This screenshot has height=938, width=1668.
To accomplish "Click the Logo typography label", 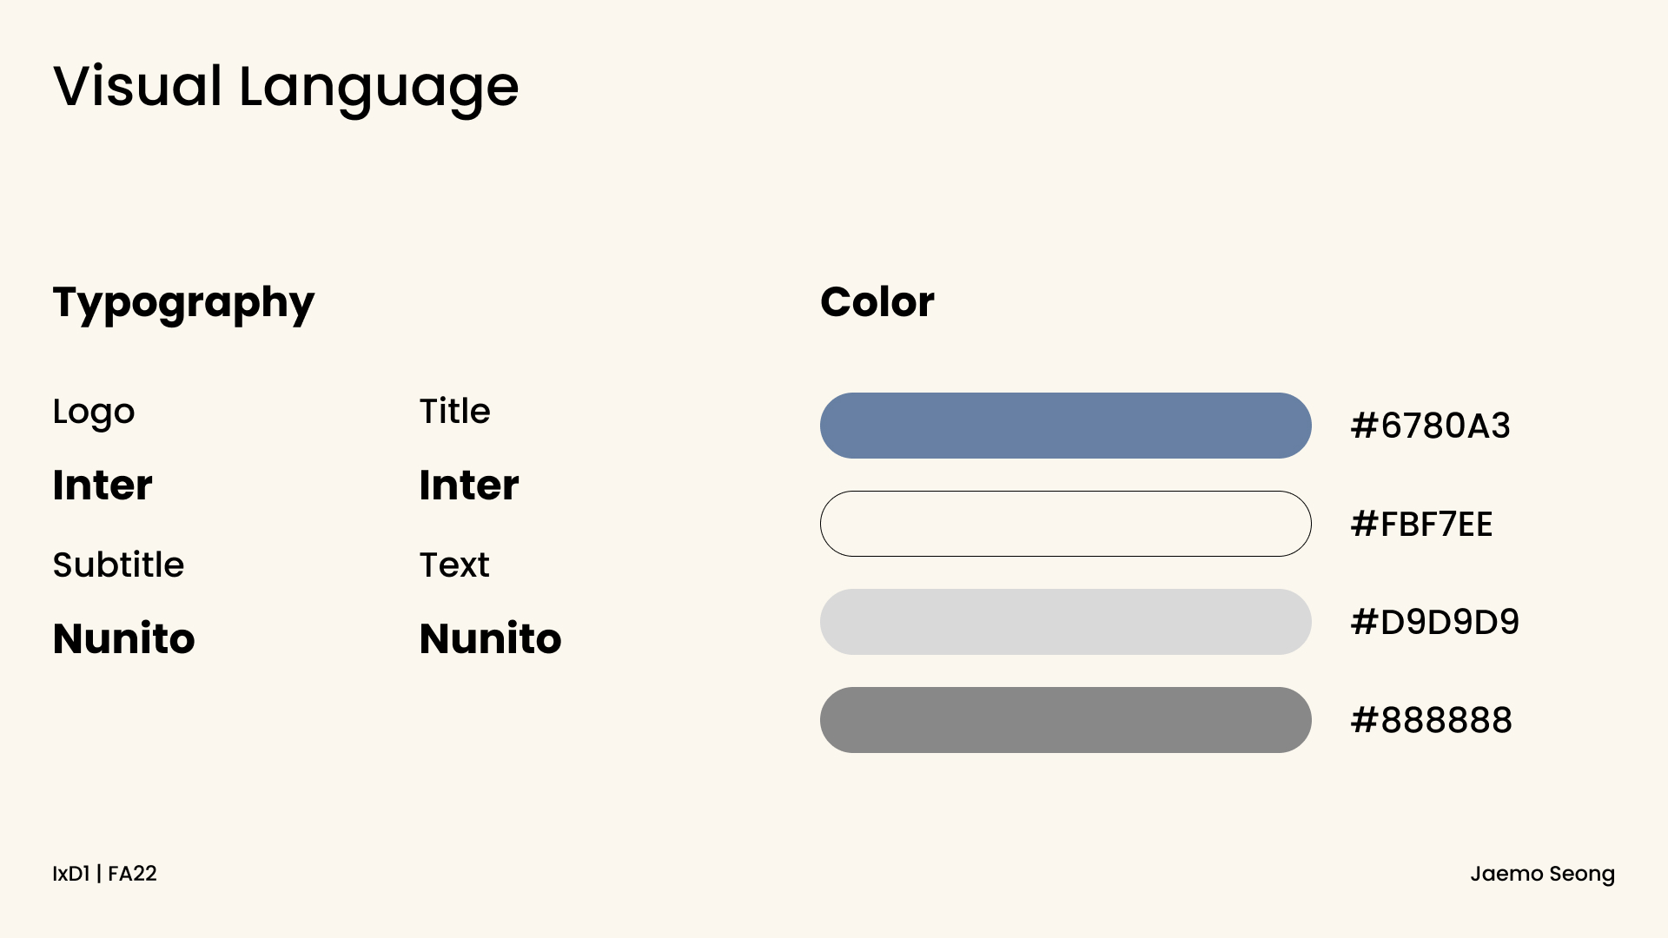I will pyautogui.click(x=94, y=412).
